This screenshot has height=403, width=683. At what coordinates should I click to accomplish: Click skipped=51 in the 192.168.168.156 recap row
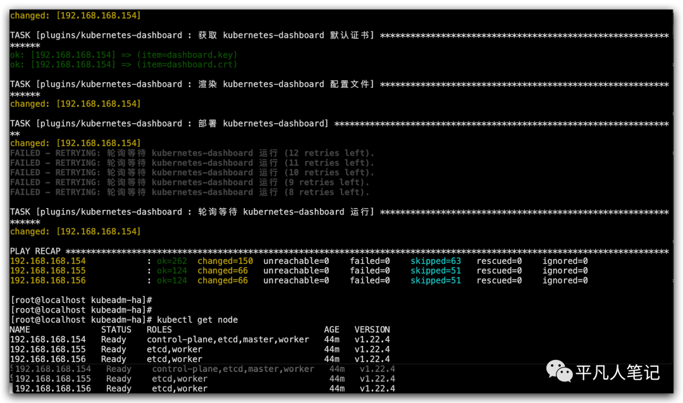(x=436, y=280)
